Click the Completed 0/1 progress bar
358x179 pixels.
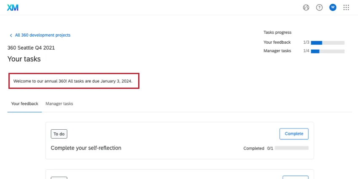click(292, 148)
